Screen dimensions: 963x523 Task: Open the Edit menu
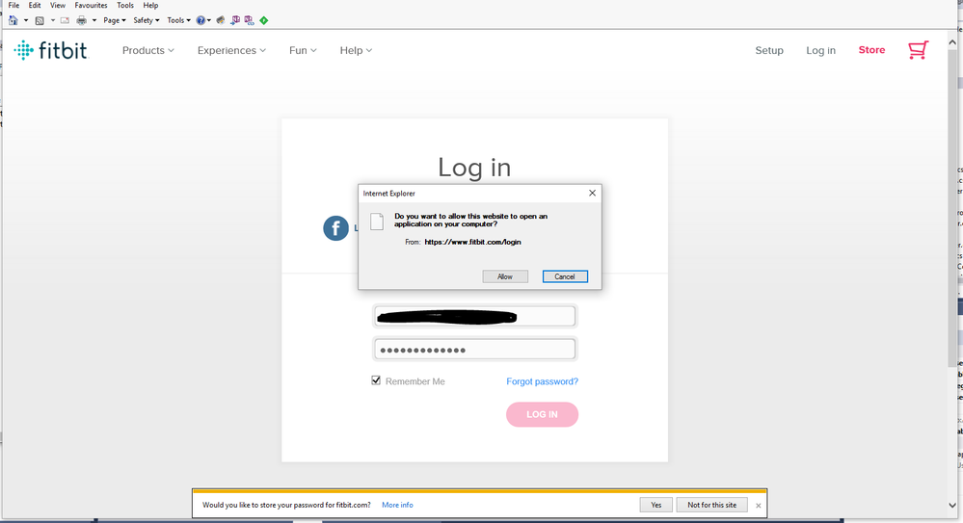pyautogui.click(x=35, y=5)
